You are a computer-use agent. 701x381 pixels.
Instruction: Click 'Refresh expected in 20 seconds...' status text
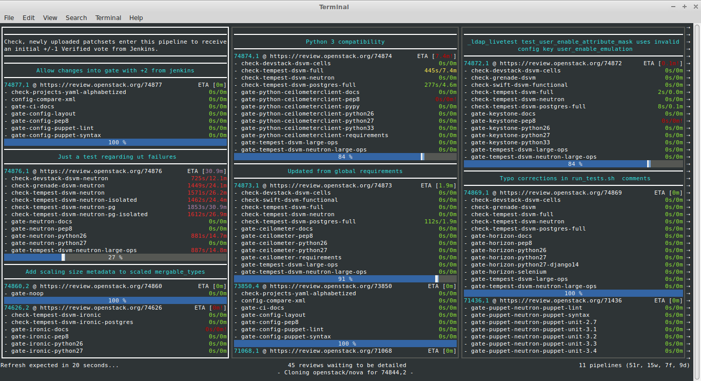click(60, 365)
